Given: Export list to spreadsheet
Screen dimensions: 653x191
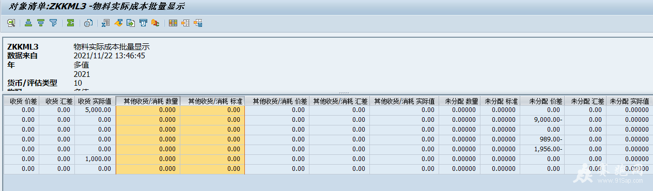Looking at the screenshot, I should (x=105, y=23).
